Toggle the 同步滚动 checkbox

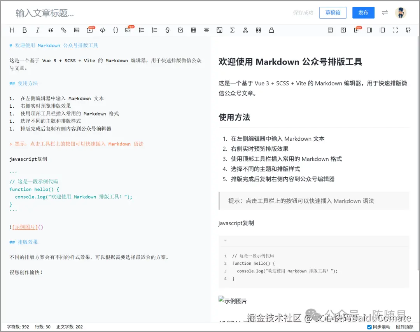pos(369,327)
